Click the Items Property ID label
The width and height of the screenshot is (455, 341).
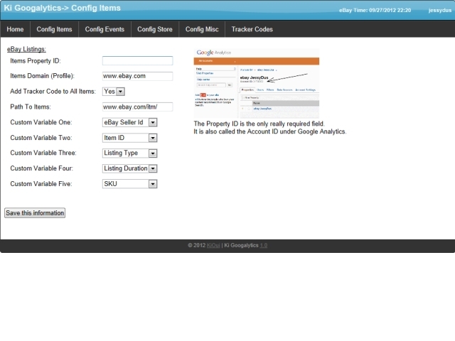pos(36,61)
